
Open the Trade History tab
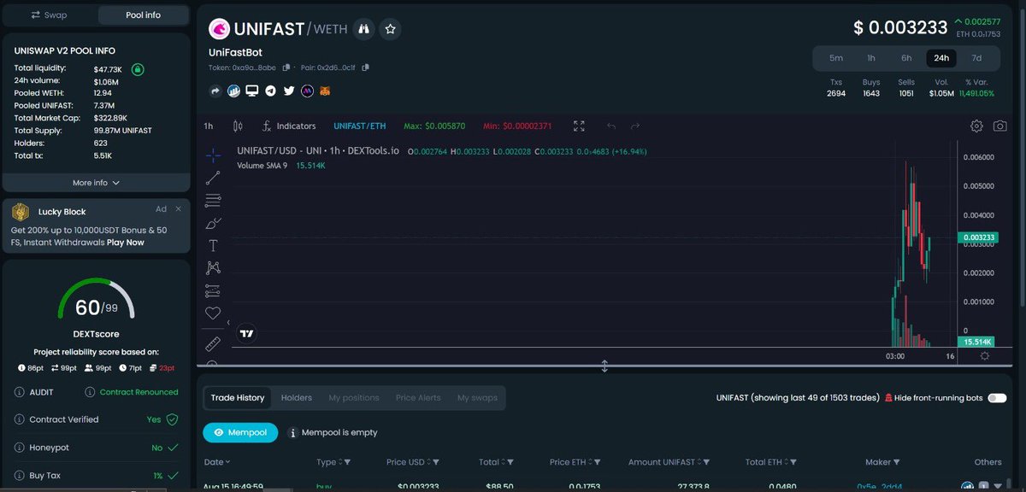point(238,398)
